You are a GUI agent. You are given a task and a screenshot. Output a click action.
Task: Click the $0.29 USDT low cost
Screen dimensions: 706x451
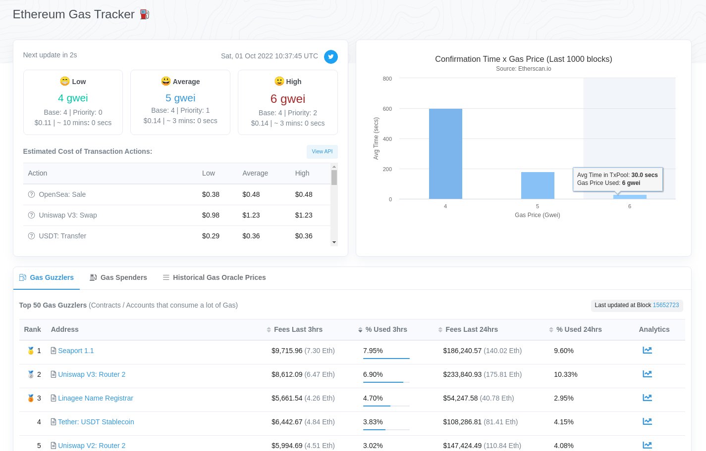(x=211, y=236)
